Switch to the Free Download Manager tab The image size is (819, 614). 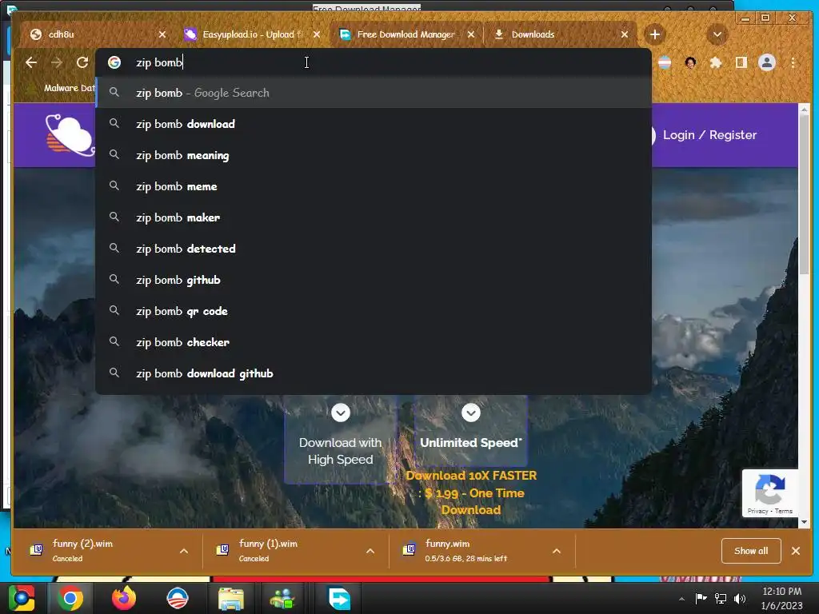coord(407,34)
